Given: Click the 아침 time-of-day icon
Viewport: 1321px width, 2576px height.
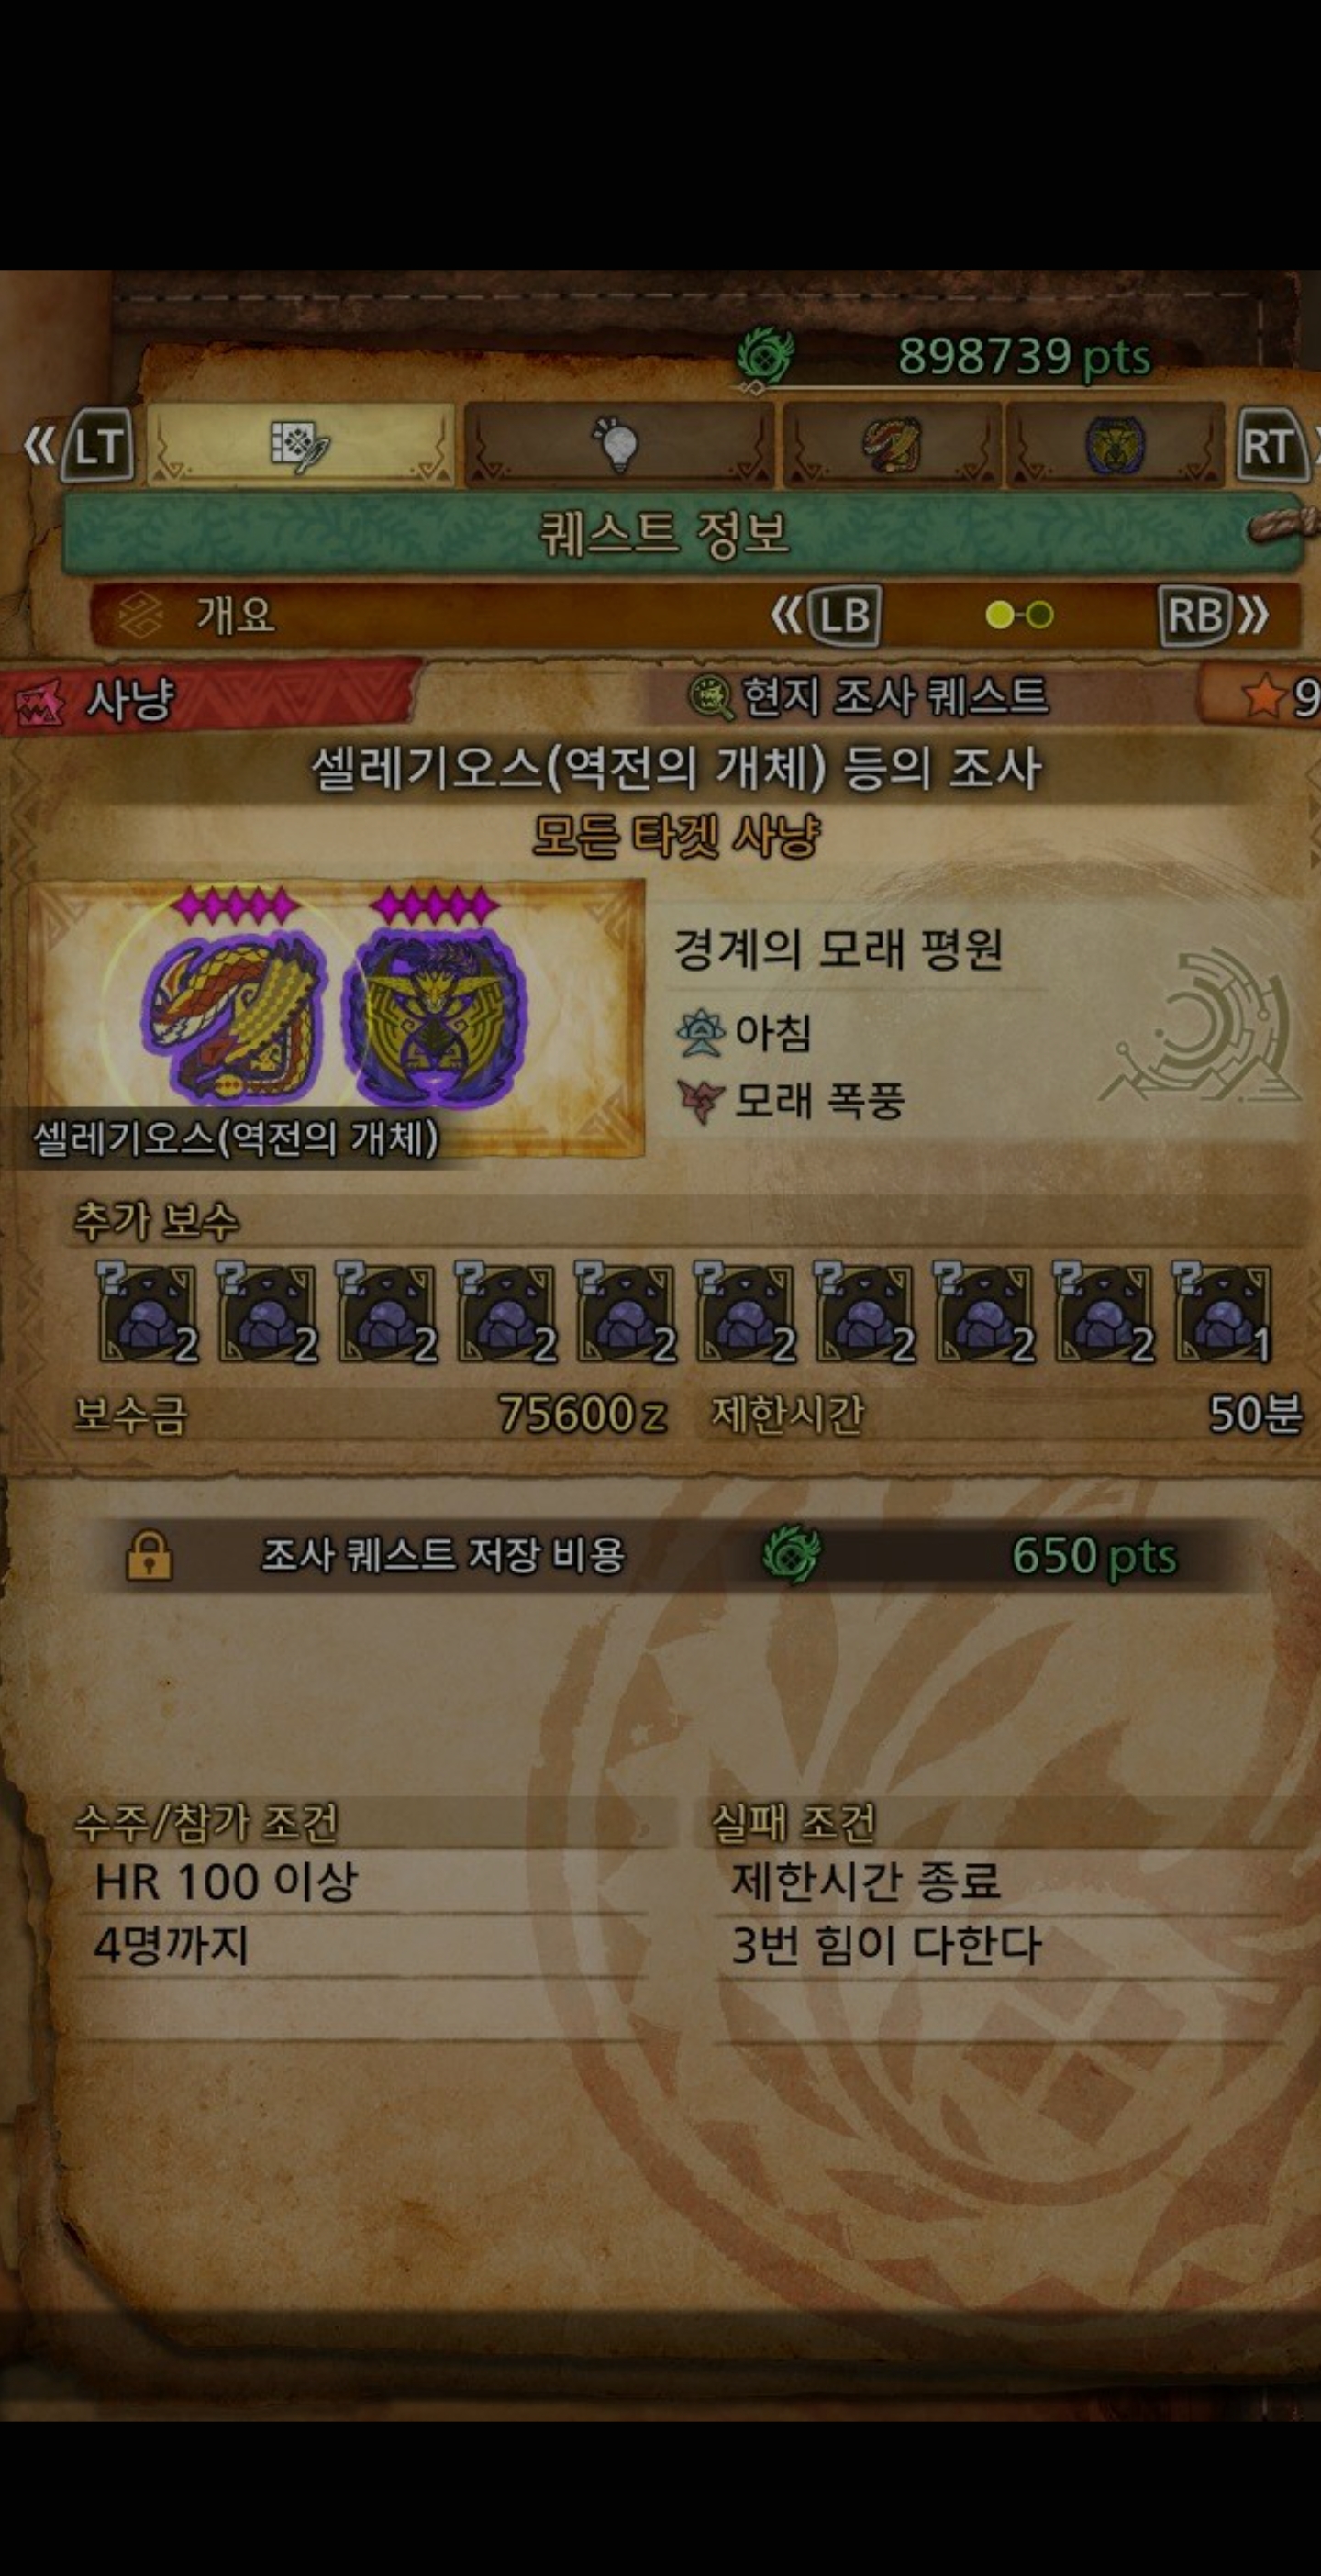Looking at the screenshot, I should 699,1032.
